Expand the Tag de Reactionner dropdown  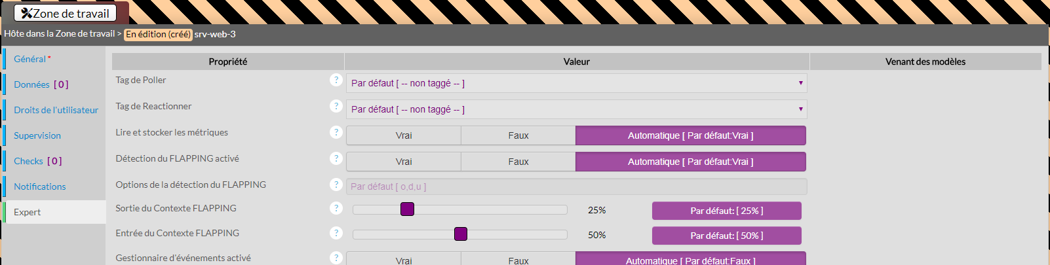tap(576, 109)
